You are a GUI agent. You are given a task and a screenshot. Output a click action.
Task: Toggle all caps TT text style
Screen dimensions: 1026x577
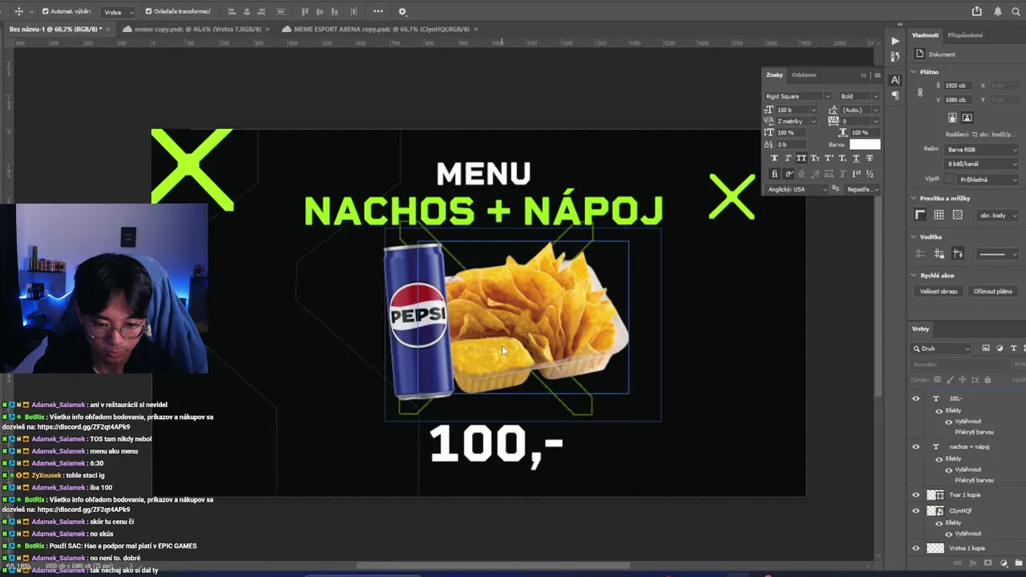(802, 158)
